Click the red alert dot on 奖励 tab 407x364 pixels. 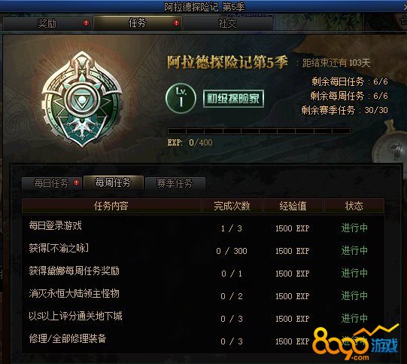(x=86, y=23)
